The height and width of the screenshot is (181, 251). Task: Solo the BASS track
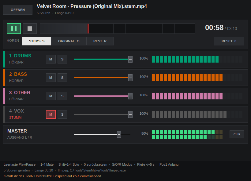point(62,78)
